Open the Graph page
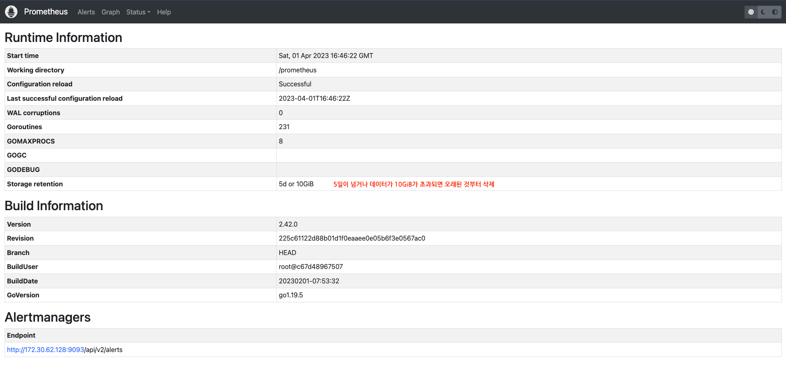Image resolution: width=786 pixels, height=371 pixels. [111, 12]
